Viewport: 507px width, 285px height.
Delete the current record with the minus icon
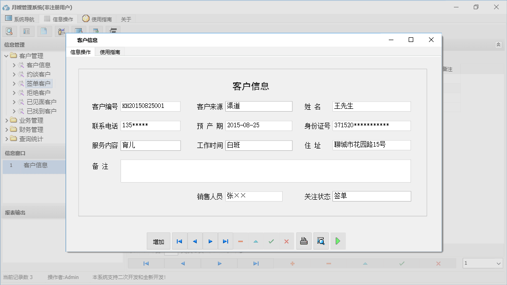click(x=241, y=241)
